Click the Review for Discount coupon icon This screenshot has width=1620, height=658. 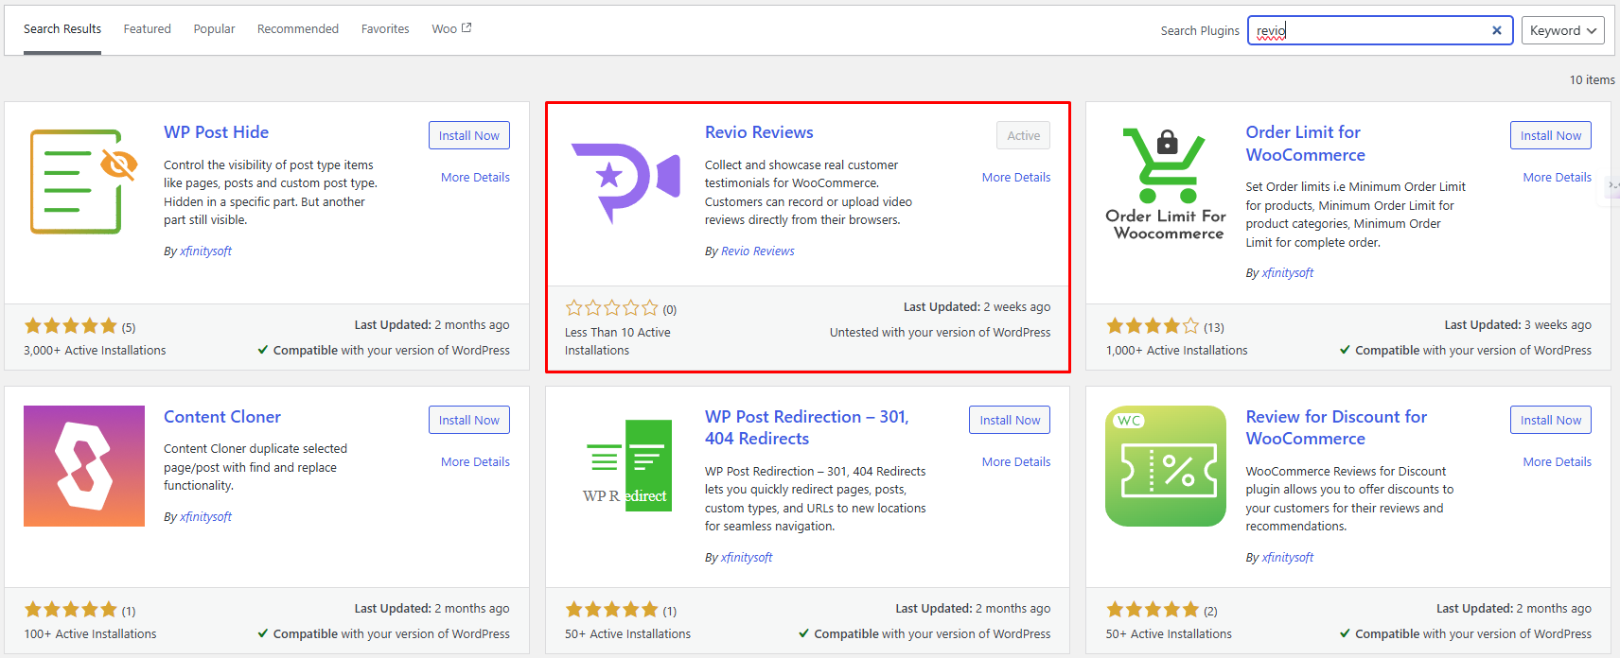[x=1166, y=466]
